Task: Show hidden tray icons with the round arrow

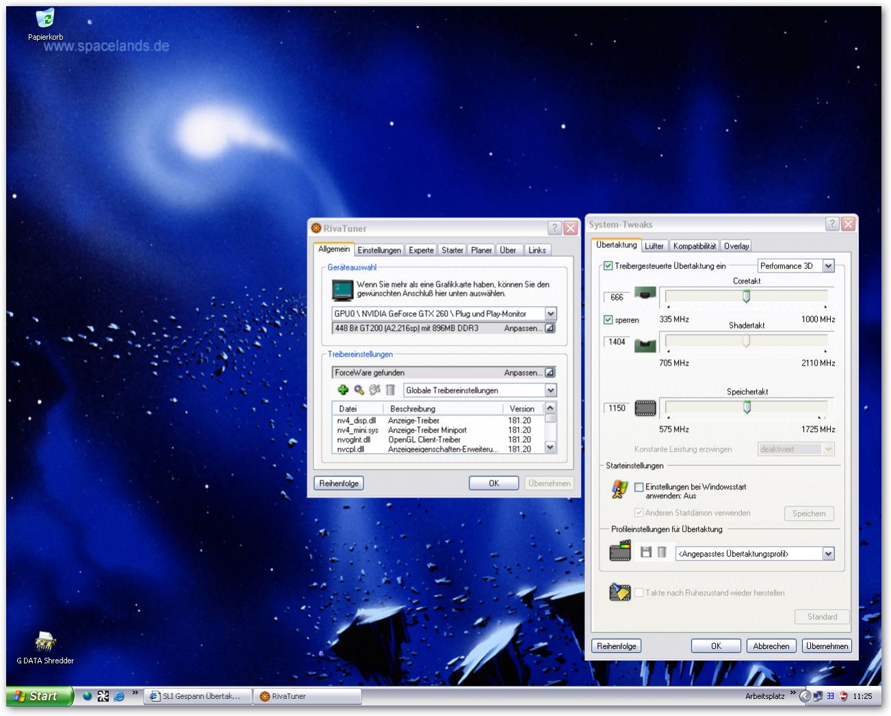Action: (805, 696)
